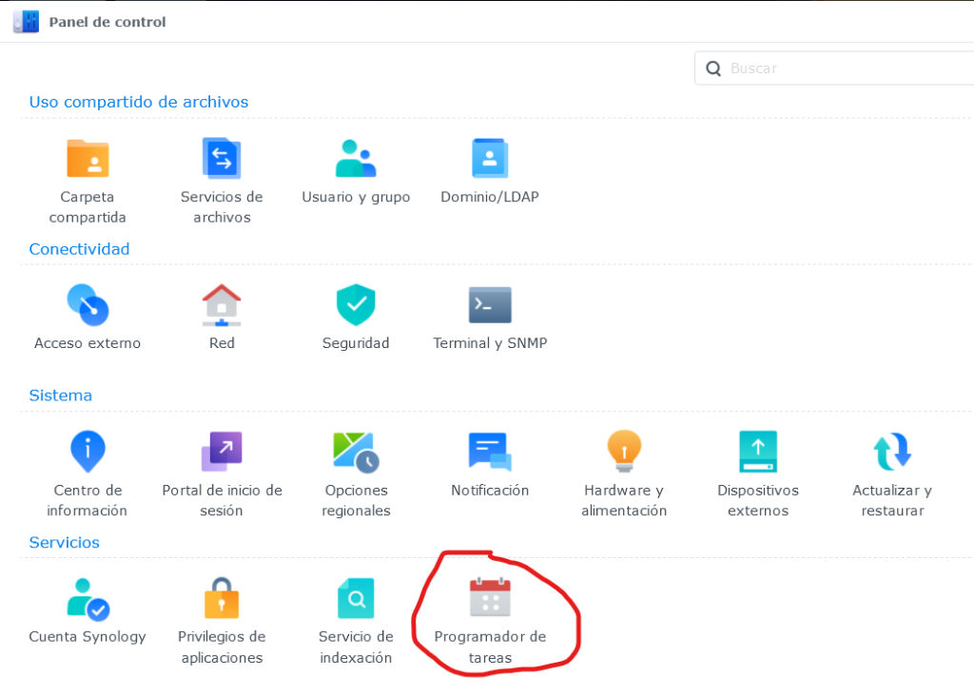Screen dimensions: 974x696
Task: Click the Red network icon
Action: 222,305
